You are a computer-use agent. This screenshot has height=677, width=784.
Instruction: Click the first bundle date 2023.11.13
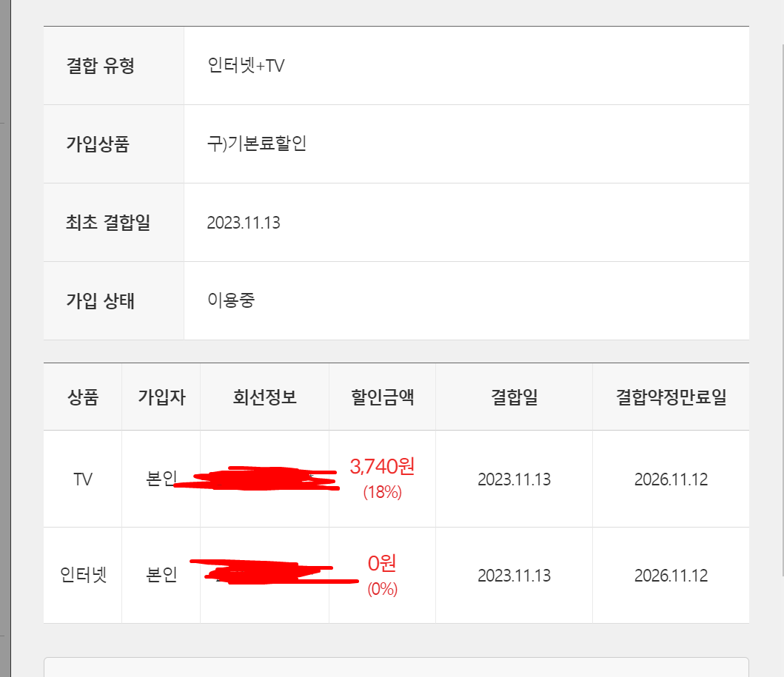click(244, 223)
